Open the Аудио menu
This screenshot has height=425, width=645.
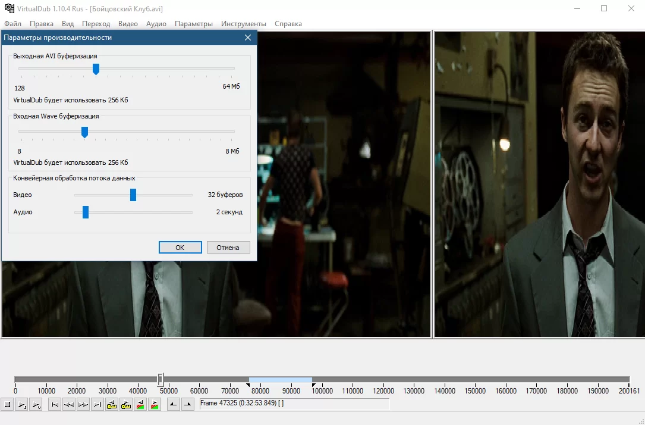point(156,24)
